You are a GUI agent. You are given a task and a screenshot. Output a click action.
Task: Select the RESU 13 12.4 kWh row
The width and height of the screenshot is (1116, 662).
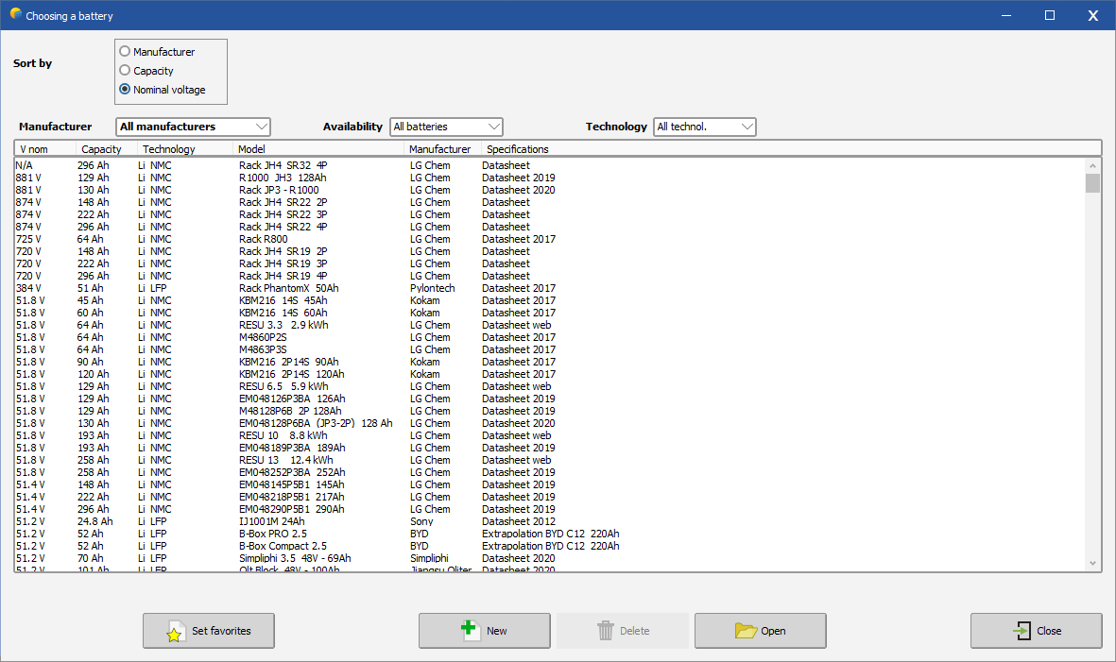coord(549,459)
